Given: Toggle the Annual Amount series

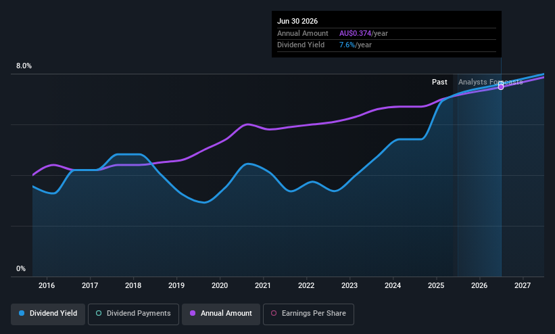Looking at the screenshot, I should tap(221, 314).
